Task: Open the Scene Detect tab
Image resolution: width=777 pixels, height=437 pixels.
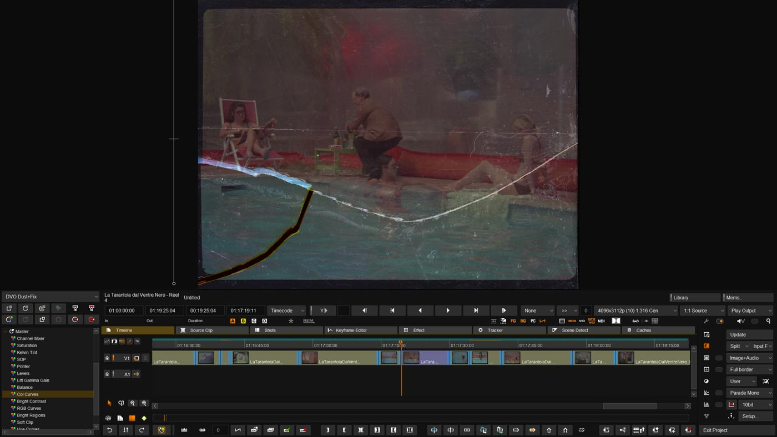Action: pos(583,331)
